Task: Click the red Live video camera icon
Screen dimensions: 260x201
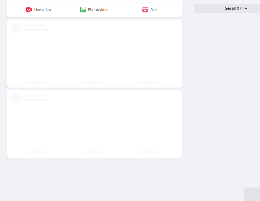Action: (x=29, y=10)
